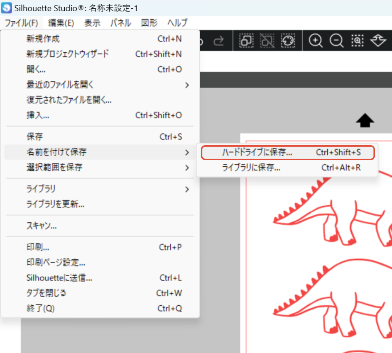Open the 図形 menu

coord(149,23)
